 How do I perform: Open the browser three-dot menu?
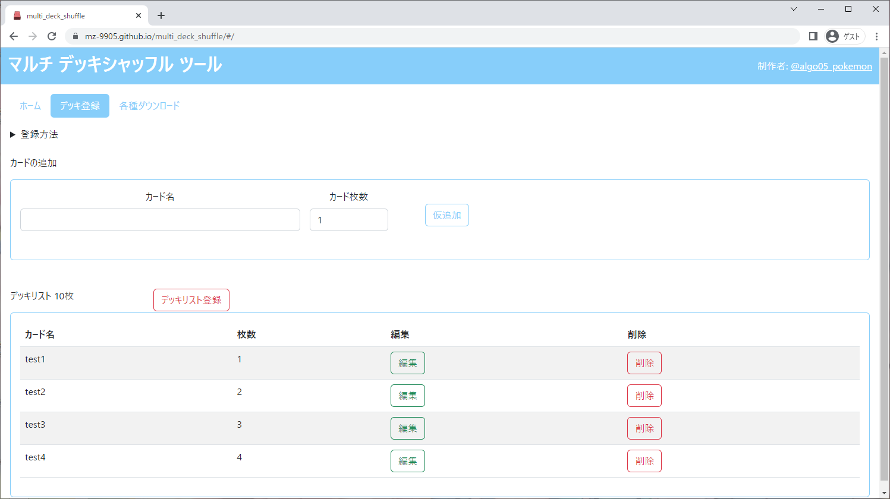(877, 36)
